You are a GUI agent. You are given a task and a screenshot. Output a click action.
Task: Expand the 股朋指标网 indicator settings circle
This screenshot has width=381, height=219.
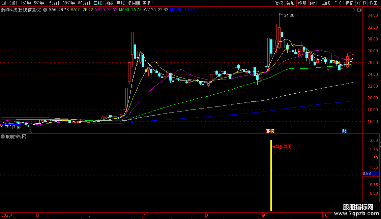3,137
